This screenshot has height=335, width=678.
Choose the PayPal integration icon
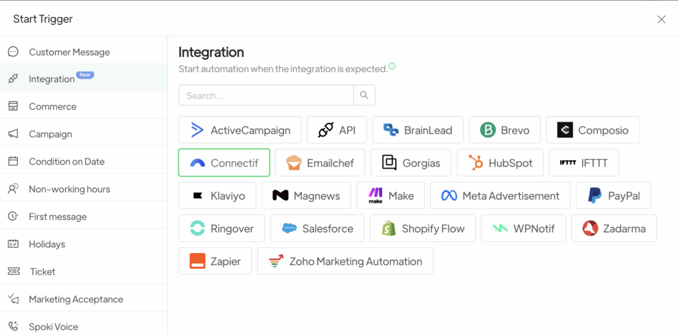pyautogui.click(x=595, y=196)
